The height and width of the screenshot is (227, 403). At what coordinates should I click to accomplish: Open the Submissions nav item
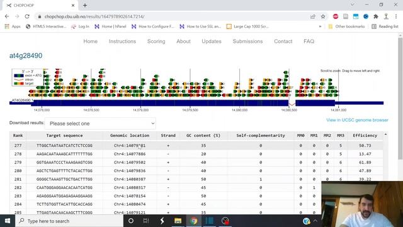click(247, 41)
